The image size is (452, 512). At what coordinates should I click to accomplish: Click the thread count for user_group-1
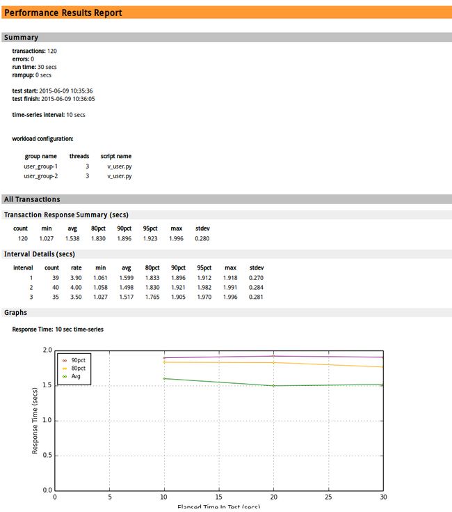88,166
